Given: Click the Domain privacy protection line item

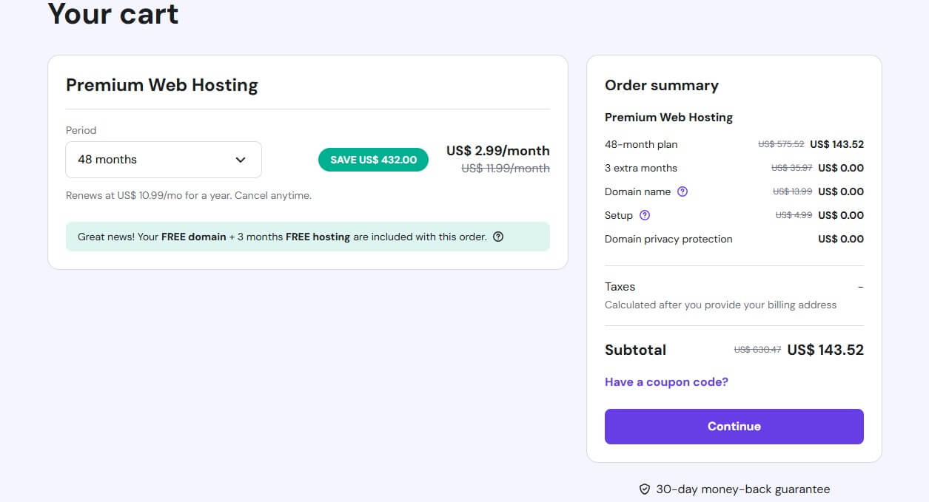Looking at the screenshot, I should (668, 239).
